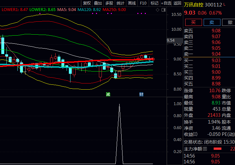Open F10 company information
Image resolution: width=235 pixels, height=165 pixels.
point(143,3)
